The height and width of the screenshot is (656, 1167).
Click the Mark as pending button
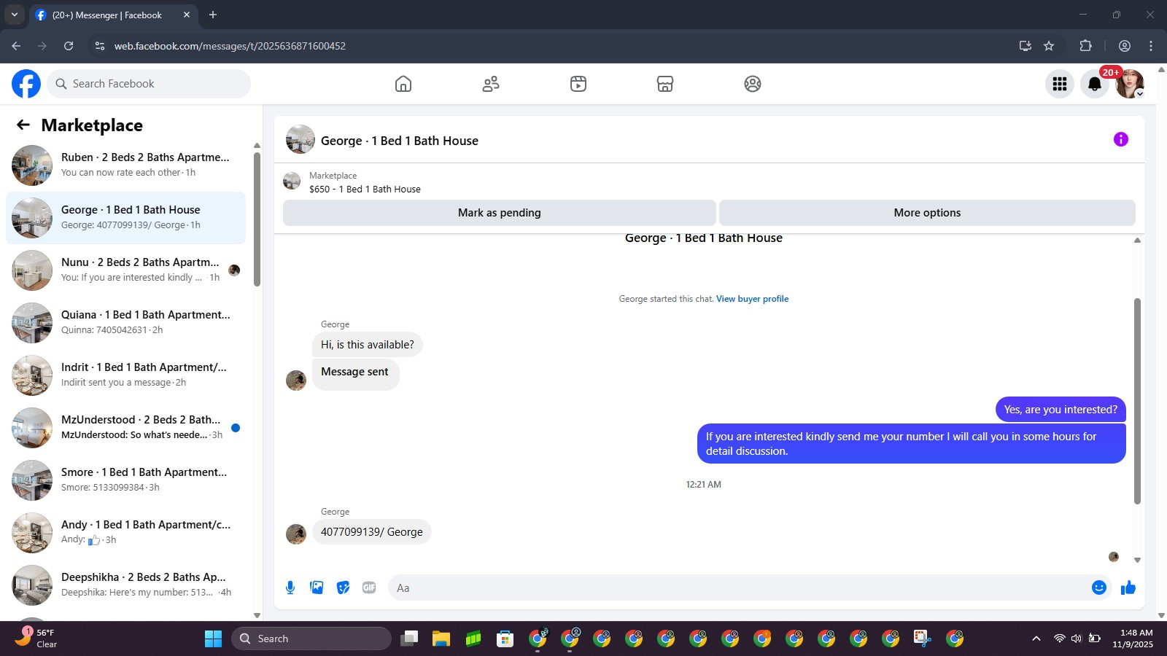[x=500, y=213]
